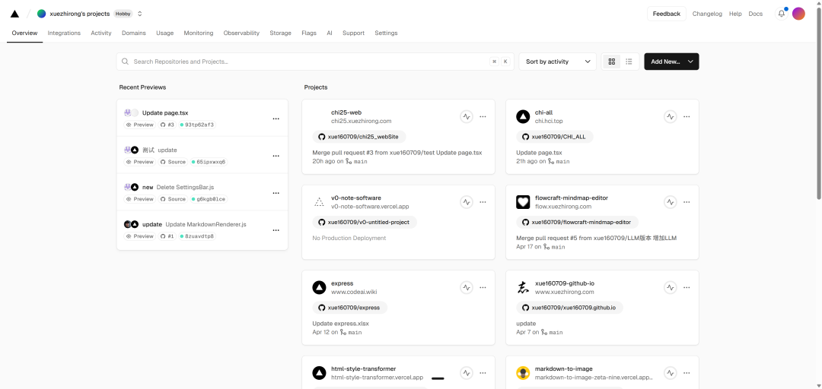
Task: Open the Changelog link
Action: pos(707,14)
